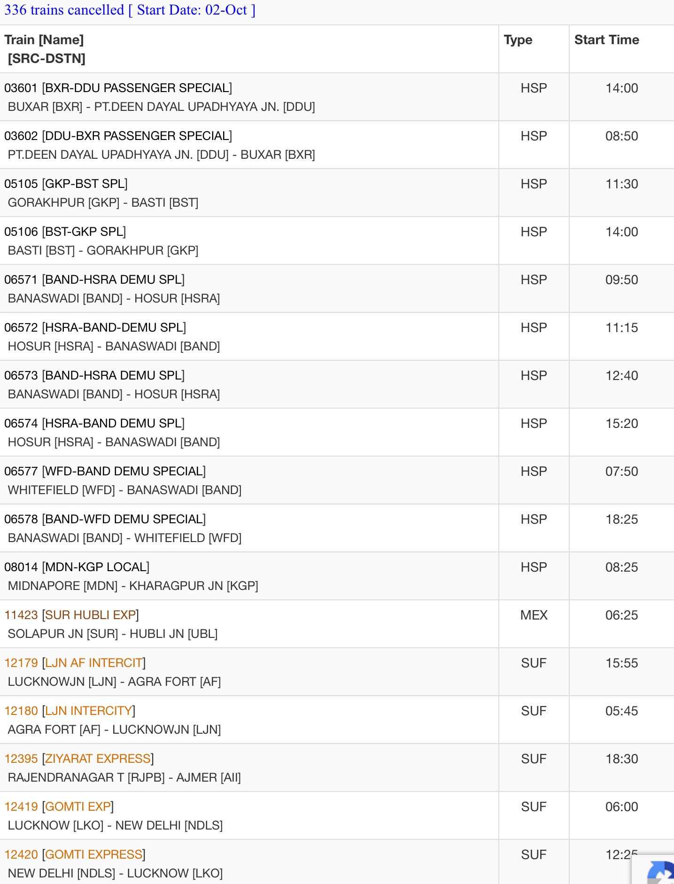
Task: Select the 06572 HSRA-BAND-DEMU SPL row
Action: 95,328
